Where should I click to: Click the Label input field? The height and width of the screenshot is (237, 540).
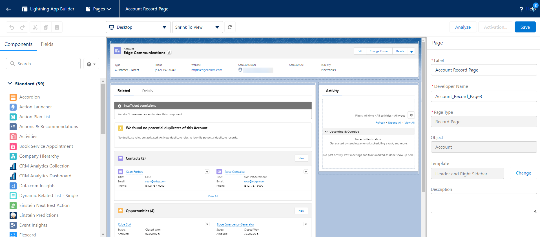click(484, 70)
